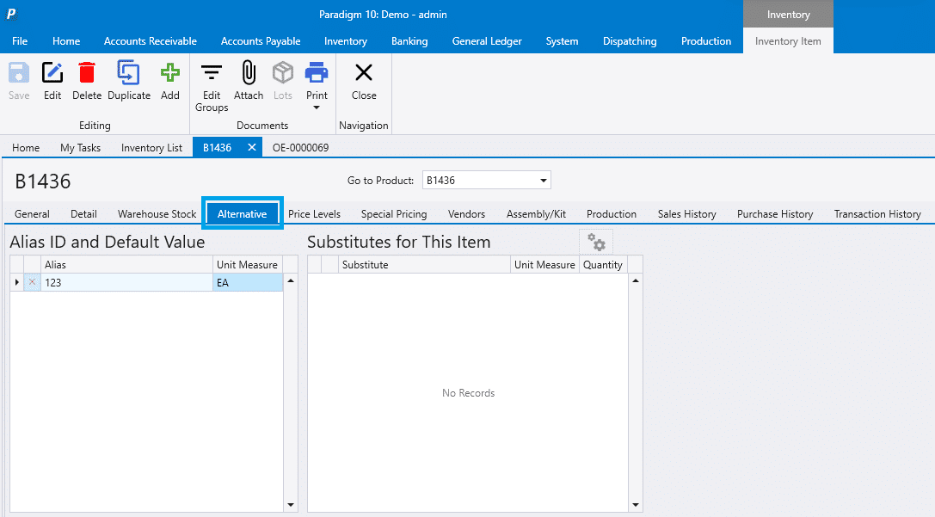The image size is (935, 517).
Task: Close the item with the X icon
Action: coord(364,73)
